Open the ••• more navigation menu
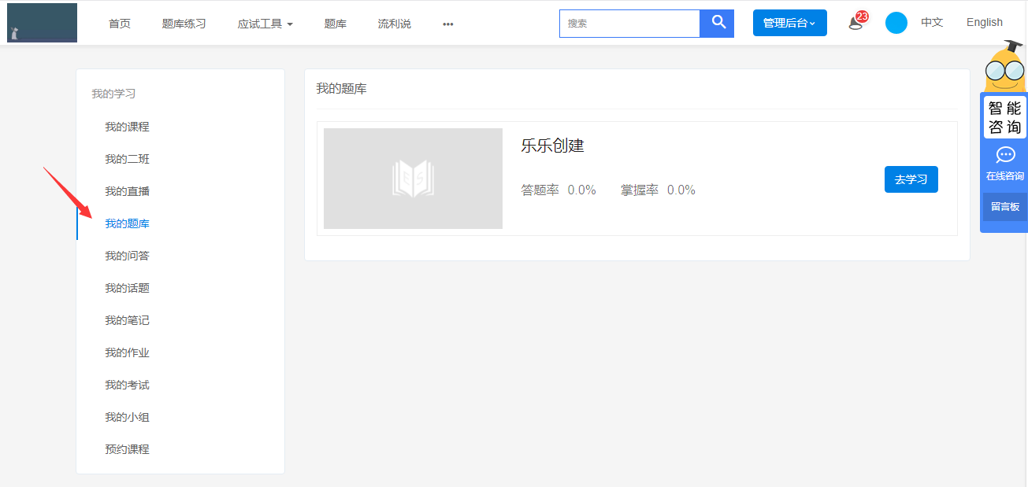 coord(447,24)
